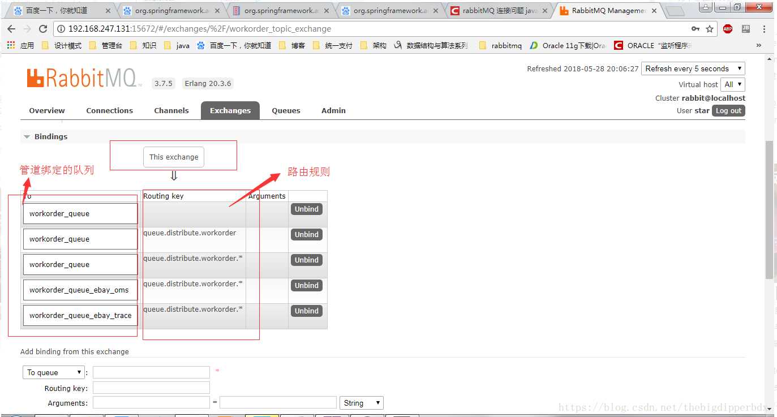
Task: Open the workorder_queue link with empty routing key
Action: click(59, 213)
